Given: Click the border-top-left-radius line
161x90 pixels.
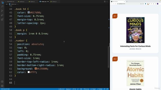Looking at the screenshot, I should 38,62.
